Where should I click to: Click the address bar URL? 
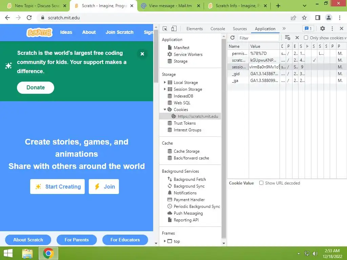tap(64, 18)
